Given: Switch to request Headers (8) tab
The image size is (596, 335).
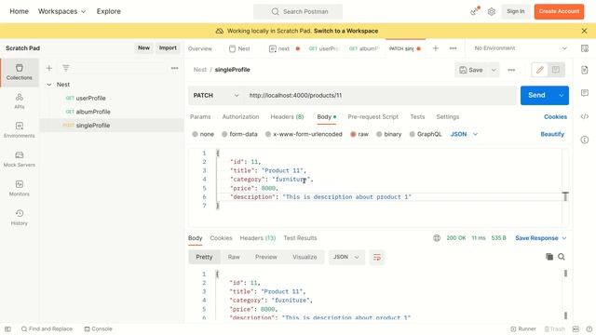Looking at the screenshot, I should click(x=287, y=116).
